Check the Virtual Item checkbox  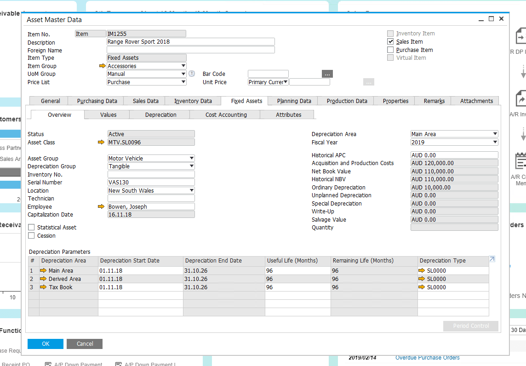[x=390, y=57]
